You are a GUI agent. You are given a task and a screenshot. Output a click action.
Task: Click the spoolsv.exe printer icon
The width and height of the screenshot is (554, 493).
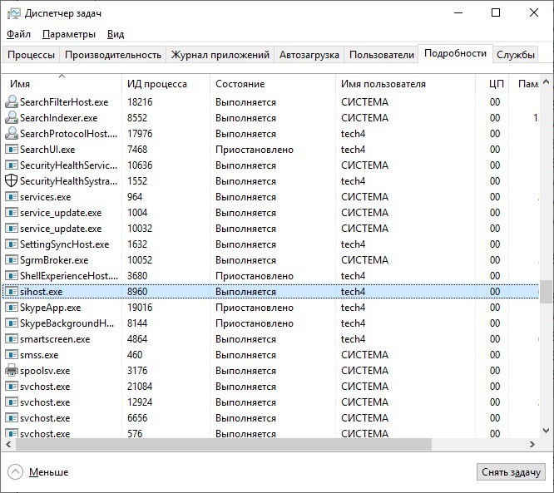click(12, 371)
